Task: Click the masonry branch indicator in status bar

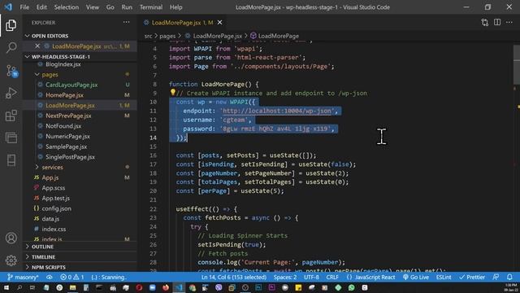Action: (x=24, y=277)
